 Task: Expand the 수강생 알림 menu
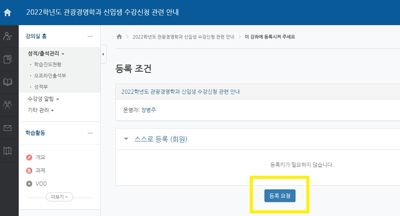(x=43, y=99)
